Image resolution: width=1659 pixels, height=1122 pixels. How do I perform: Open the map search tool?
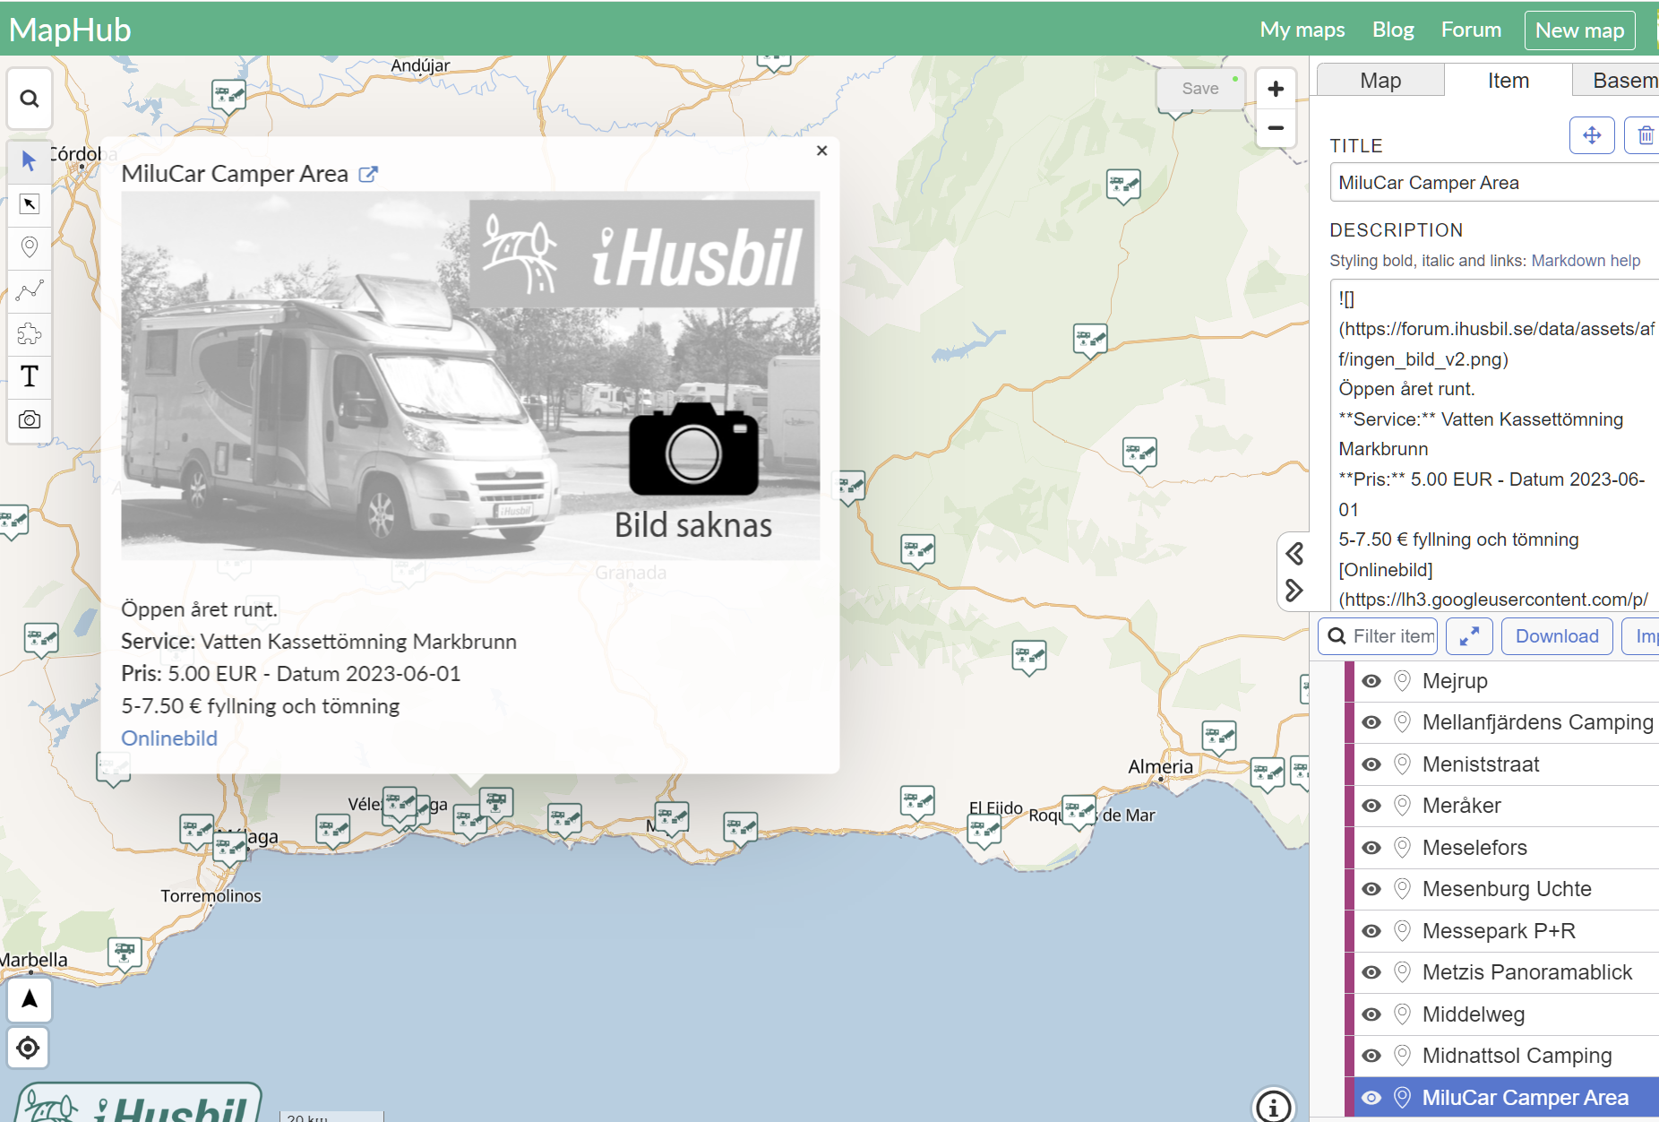(x=30, y=99)
